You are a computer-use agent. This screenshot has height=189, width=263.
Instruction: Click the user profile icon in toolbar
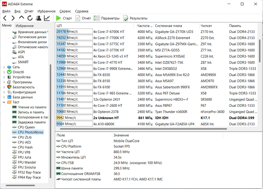pyautogui.click(x=38, y=18)
